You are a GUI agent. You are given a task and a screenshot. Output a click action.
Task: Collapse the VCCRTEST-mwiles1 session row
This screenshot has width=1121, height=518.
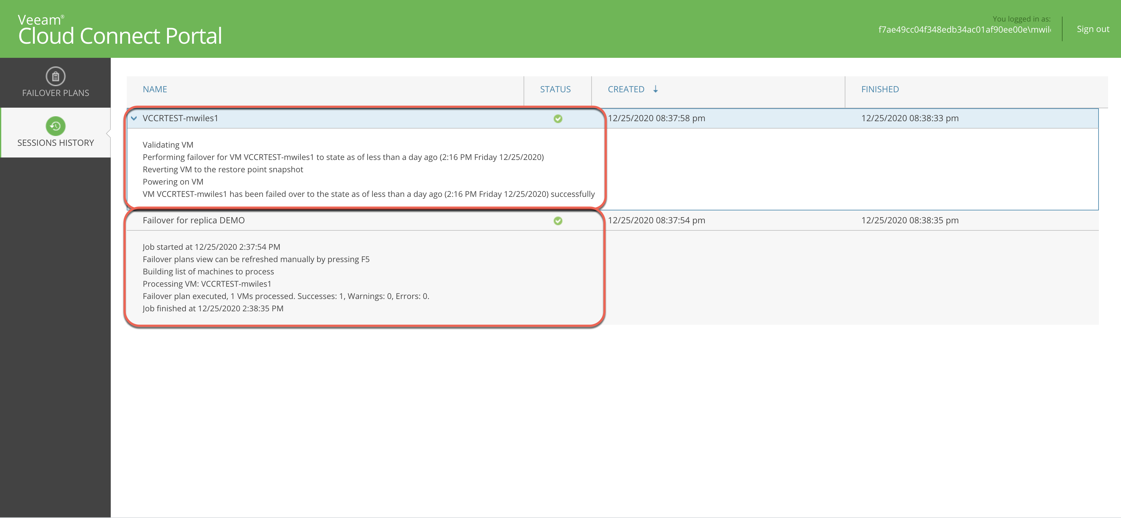point(134,118)
